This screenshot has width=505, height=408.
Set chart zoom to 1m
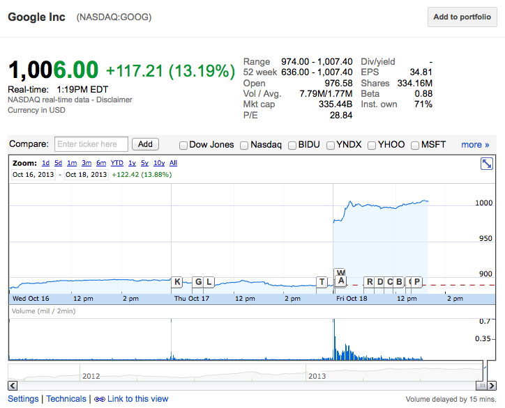[x=72, y=163]
